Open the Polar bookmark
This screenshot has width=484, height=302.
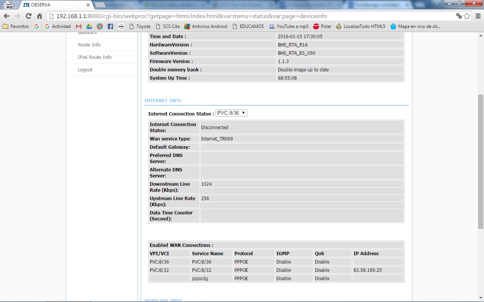tap(322, 26)
